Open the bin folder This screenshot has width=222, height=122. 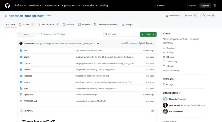pos(25,50)
